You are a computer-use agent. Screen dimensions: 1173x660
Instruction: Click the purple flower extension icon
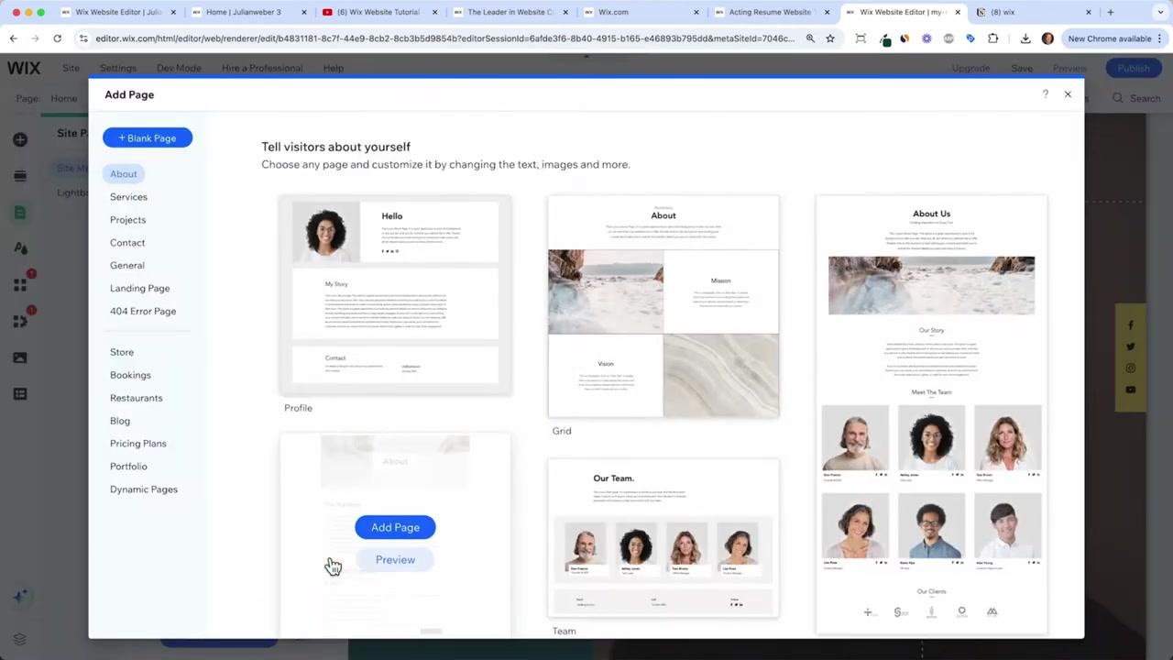click(x=926, y=38)
